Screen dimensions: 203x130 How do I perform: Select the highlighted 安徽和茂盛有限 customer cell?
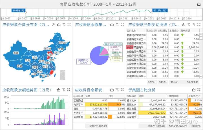click(136, 48)
